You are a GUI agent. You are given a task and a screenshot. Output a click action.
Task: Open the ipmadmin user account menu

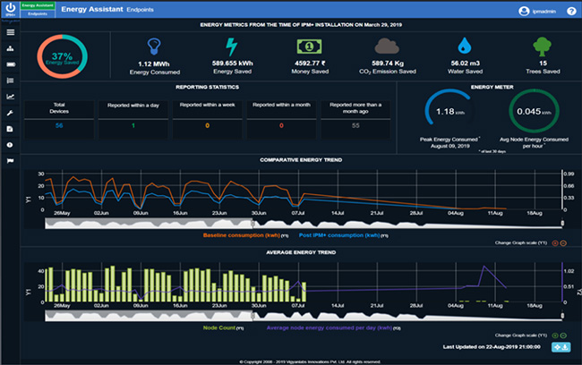click(538, 11)
